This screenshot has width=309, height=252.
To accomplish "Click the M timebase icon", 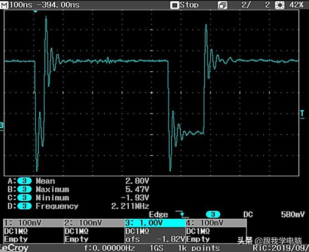I will (x=4, y=5).
